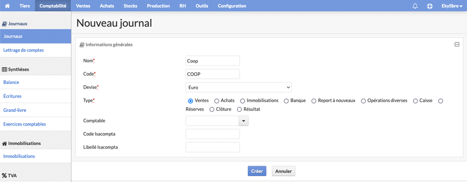Select the Immobilisations journal type
Image resolution: width=467 pixels, height=182 pixels.
click(x=242, y=101)
